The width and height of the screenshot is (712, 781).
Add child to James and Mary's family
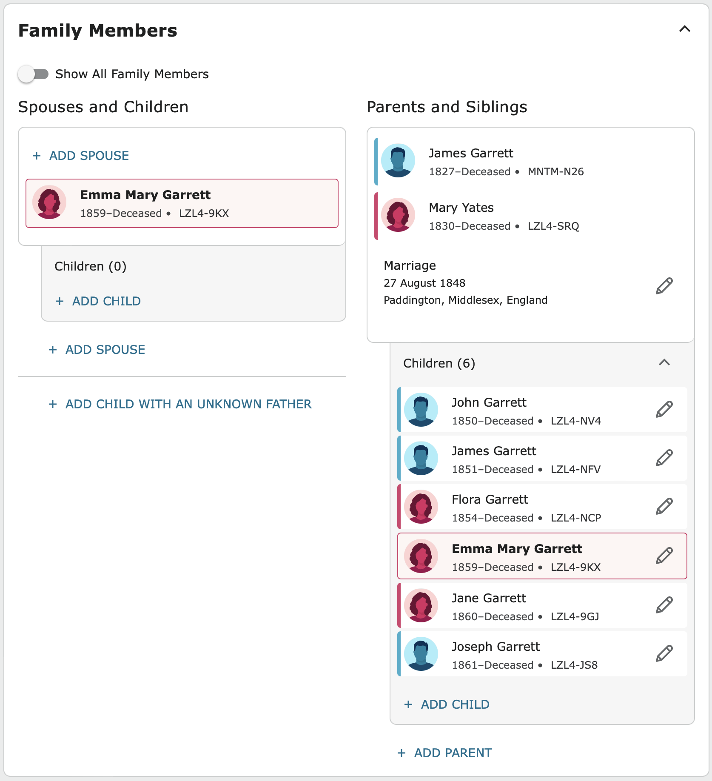pyautogui.click(x=447, y=704)
